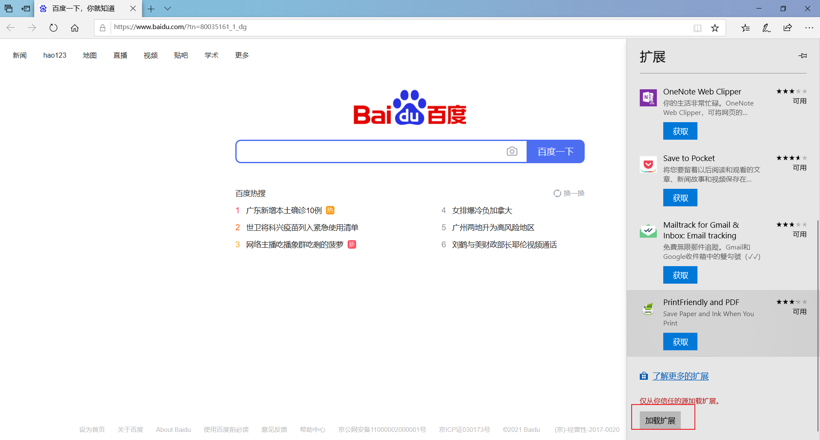The width and height of the screenshot is (820, 440).
Task: Open the settings and more ellipsis menu
Action: pos(809,28)
